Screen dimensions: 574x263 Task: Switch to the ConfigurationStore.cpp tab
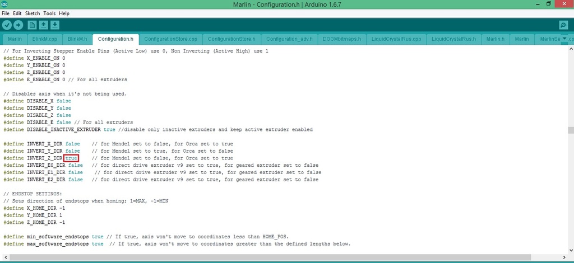coord(170,39)
